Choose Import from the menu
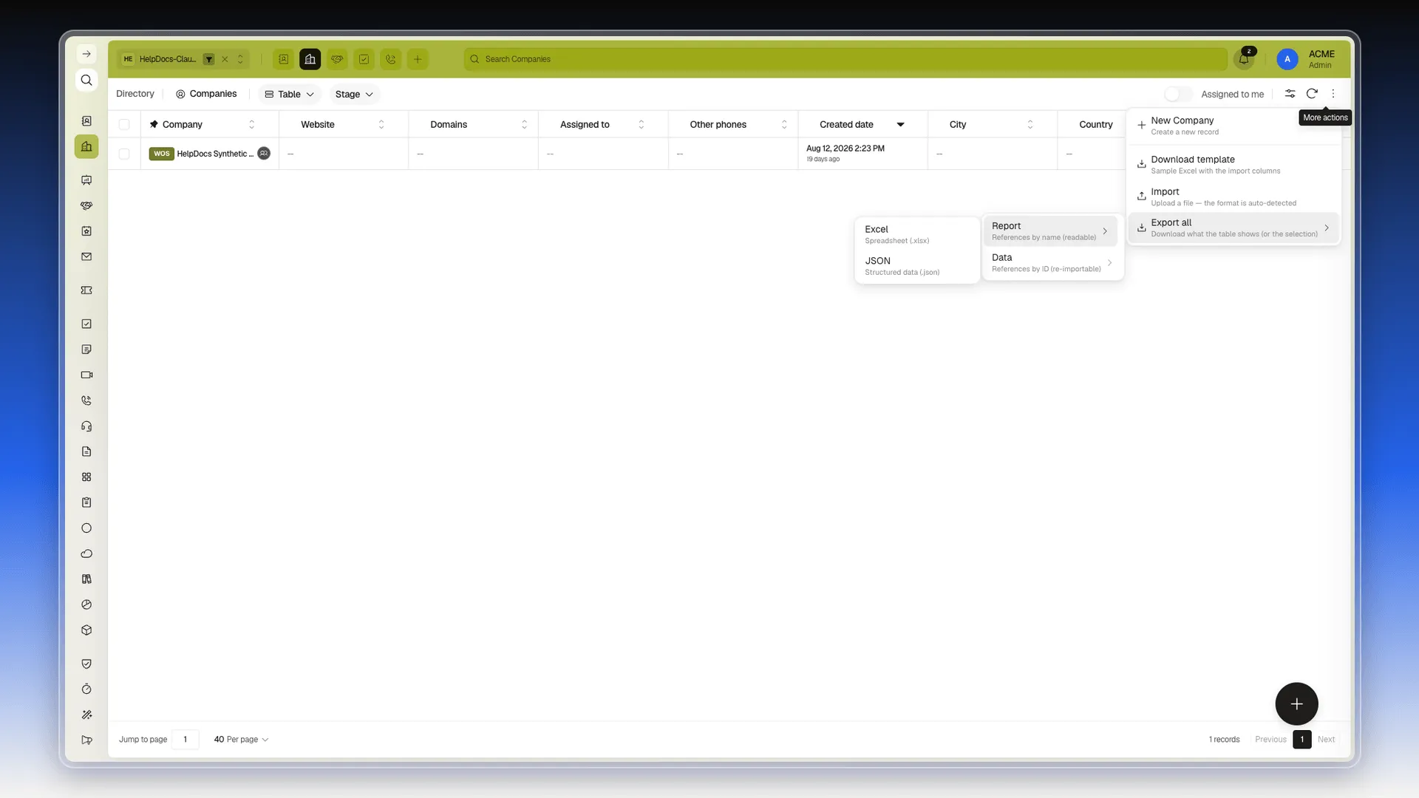Image resolution: width=1419 pixels, height=798 pixels. point(1234,197)
